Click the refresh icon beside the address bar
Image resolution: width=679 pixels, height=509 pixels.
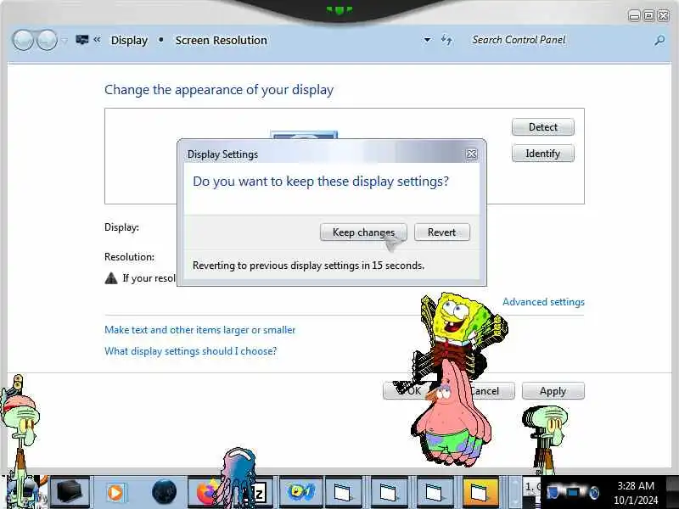pyautogui.click(x=447, y=40)
